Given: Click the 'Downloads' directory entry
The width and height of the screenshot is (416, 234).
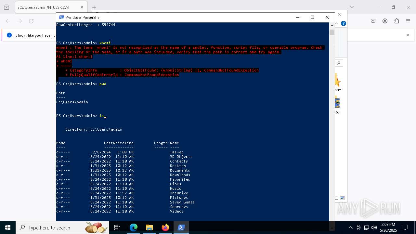Looking at the screenshot, I should tap(180, 175).
